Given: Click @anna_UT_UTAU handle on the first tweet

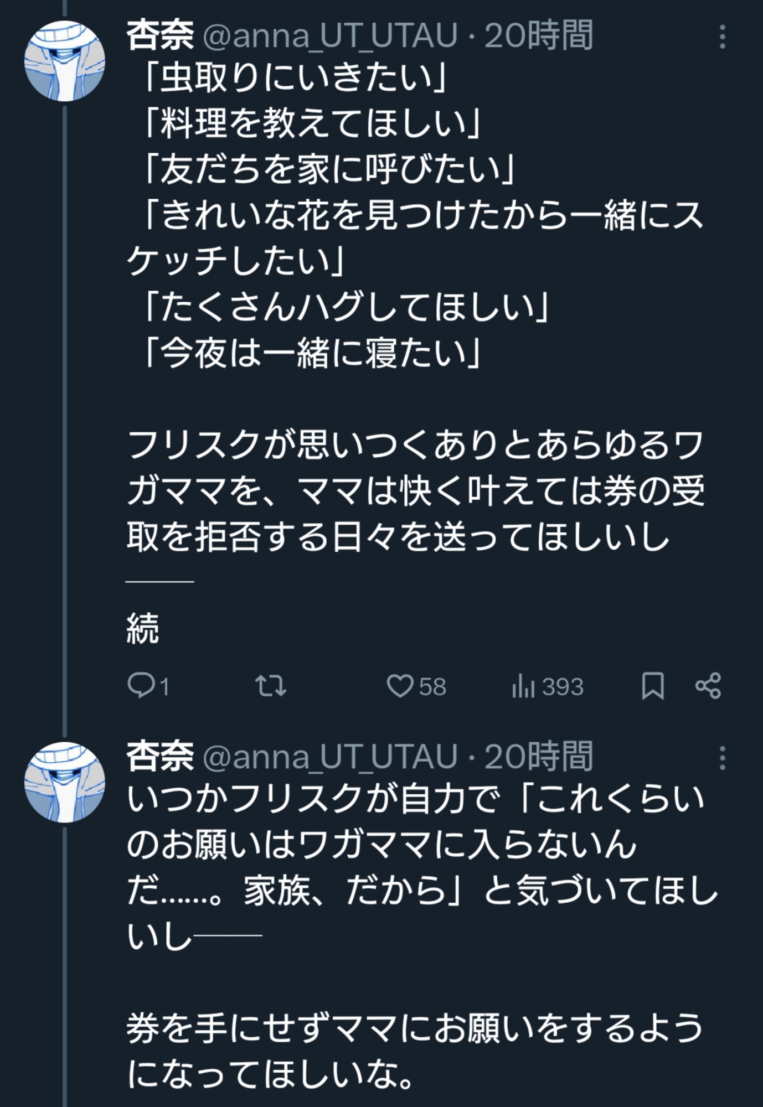Looking at the screenshot, I should (x=331, y=35).
